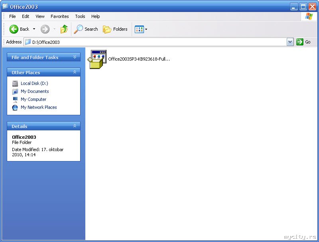Screen dimensions: 319x242
Task: Select the Office2003SP3-KB923618-Full file name
Action: coord(139,59)
